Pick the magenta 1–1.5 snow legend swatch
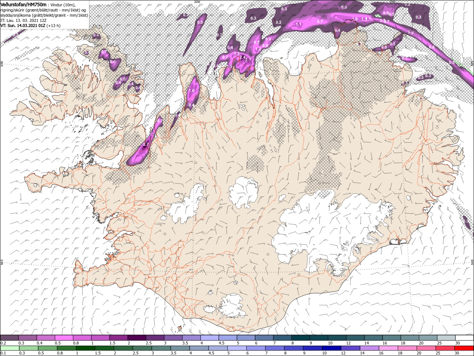The height and width of the screenshot is (356, 474). click(x=100, y=338)
